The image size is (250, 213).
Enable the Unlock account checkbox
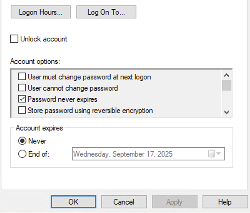click(14, 39)
